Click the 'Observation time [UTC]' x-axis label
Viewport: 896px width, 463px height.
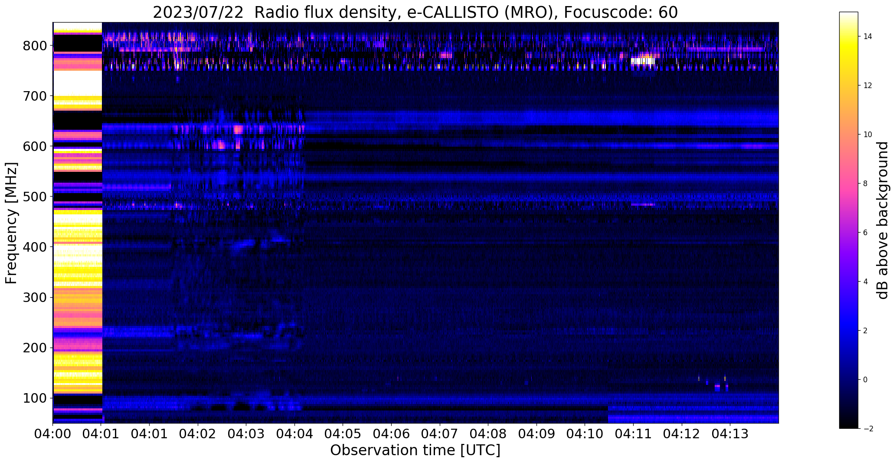pos(415,450)
